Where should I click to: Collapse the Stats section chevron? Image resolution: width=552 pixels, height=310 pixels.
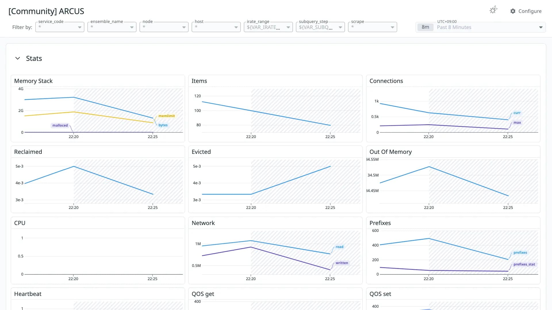pyautogui.click(x=18, y=58)
